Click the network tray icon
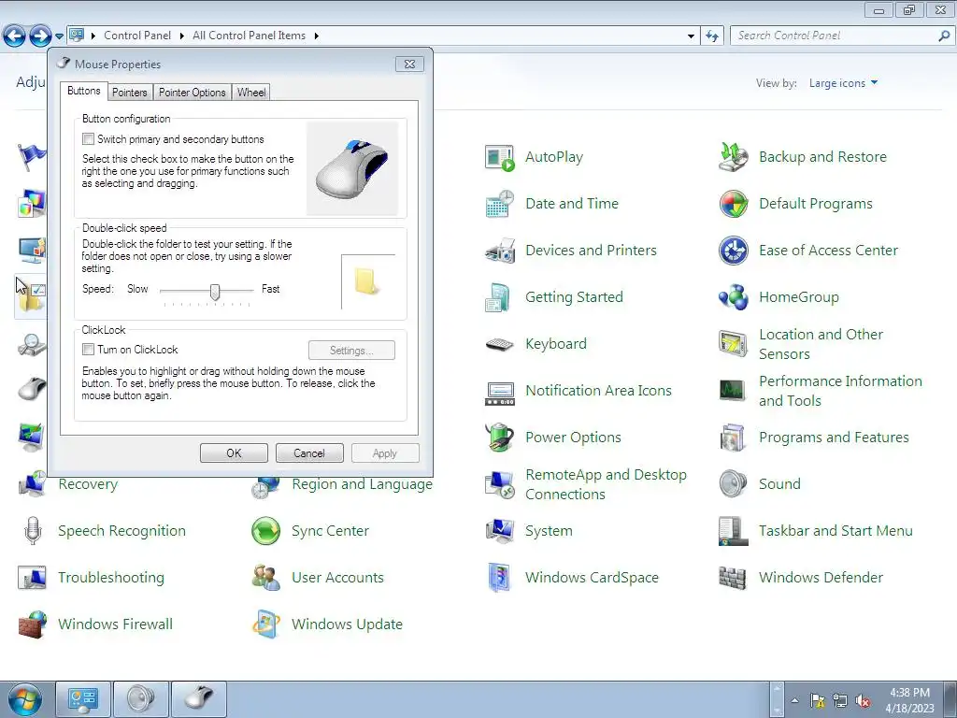The width and height of the screenshot is (957, 718). point(840,701)
